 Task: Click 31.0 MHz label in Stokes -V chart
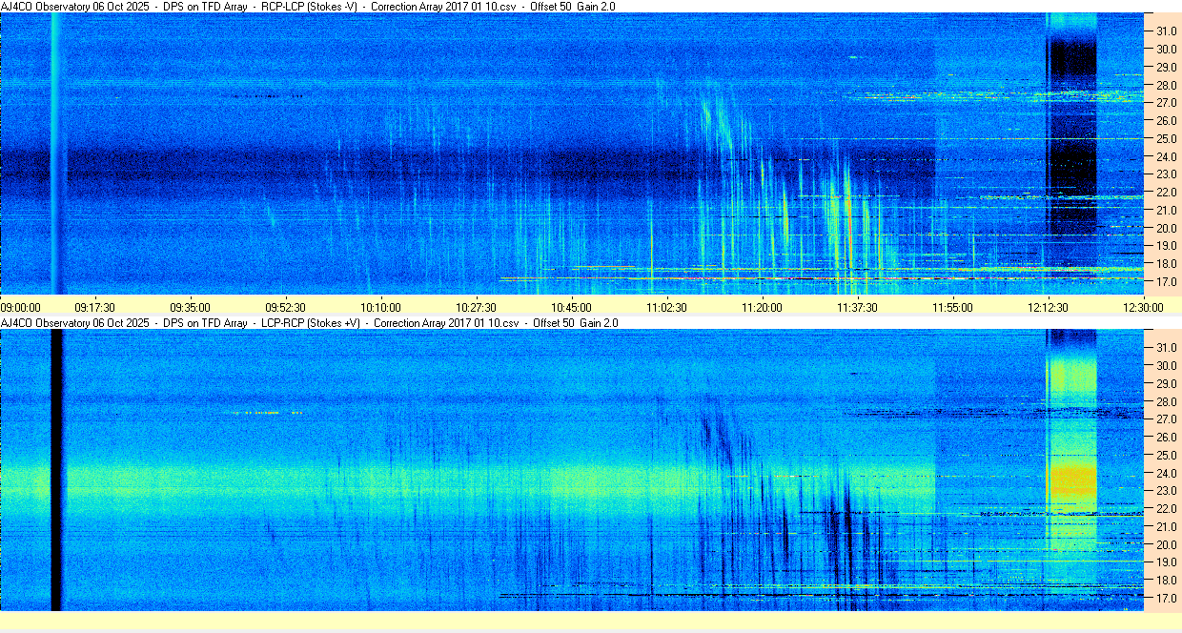[1167, 31]
